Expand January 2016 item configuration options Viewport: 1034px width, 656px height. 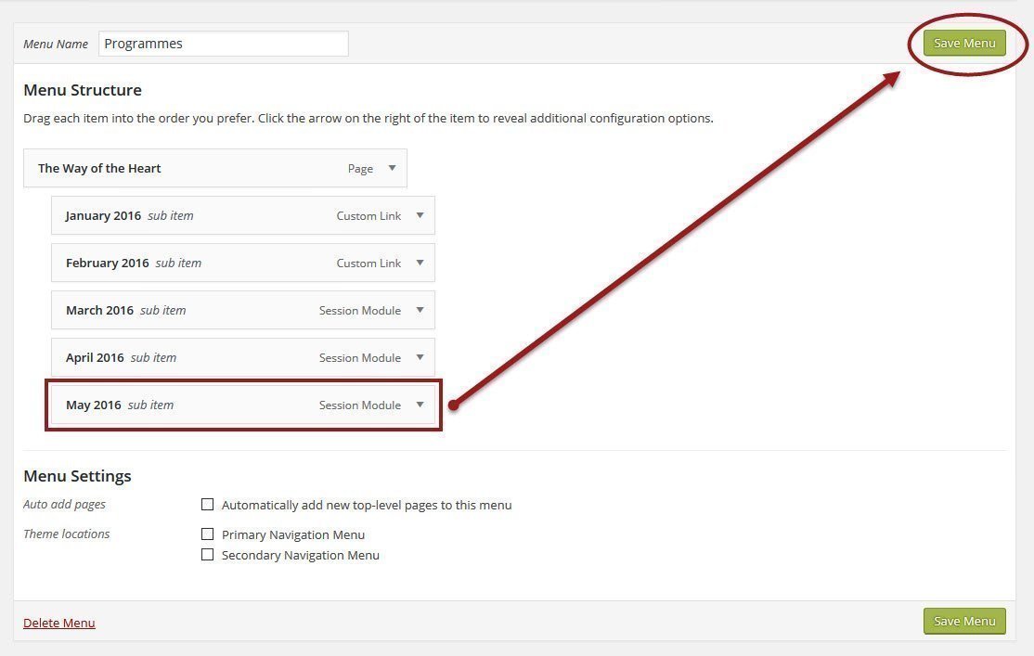click(x=420, y=215)
